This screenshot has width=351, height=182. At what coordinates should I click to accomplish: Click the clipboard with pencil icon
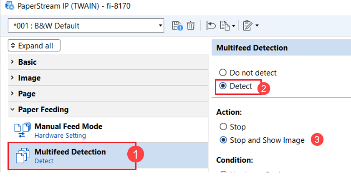(247, 26)
